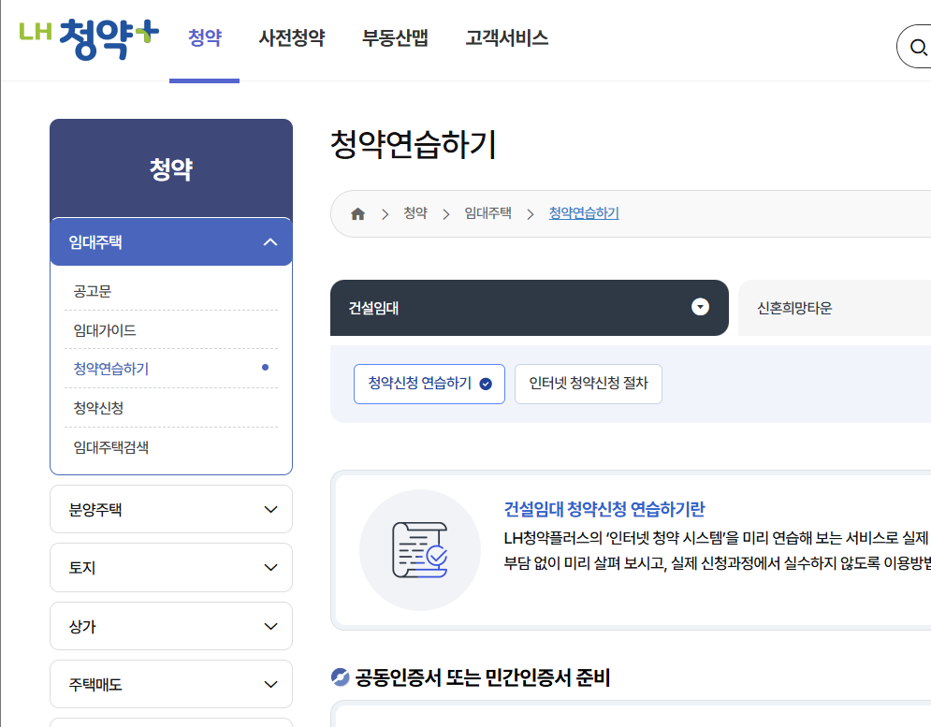Click 청약 in the breadcrumb
Screen dimensions: 931x727
tap(415, 213)
